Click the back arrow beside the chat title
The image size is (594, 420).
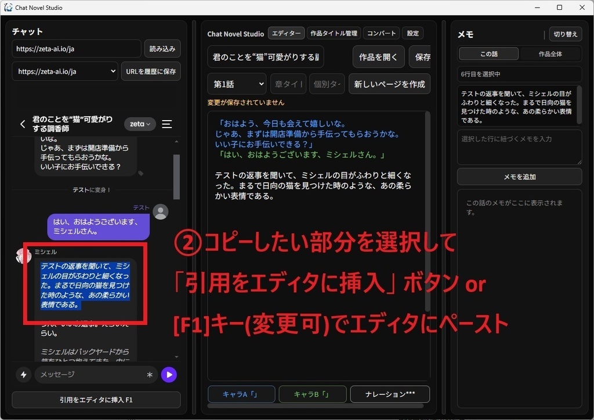point(23,124)
